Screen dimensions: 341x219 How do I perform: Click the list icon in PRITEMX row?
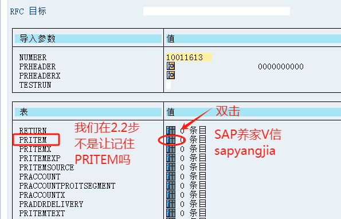(x=202, y=149)
